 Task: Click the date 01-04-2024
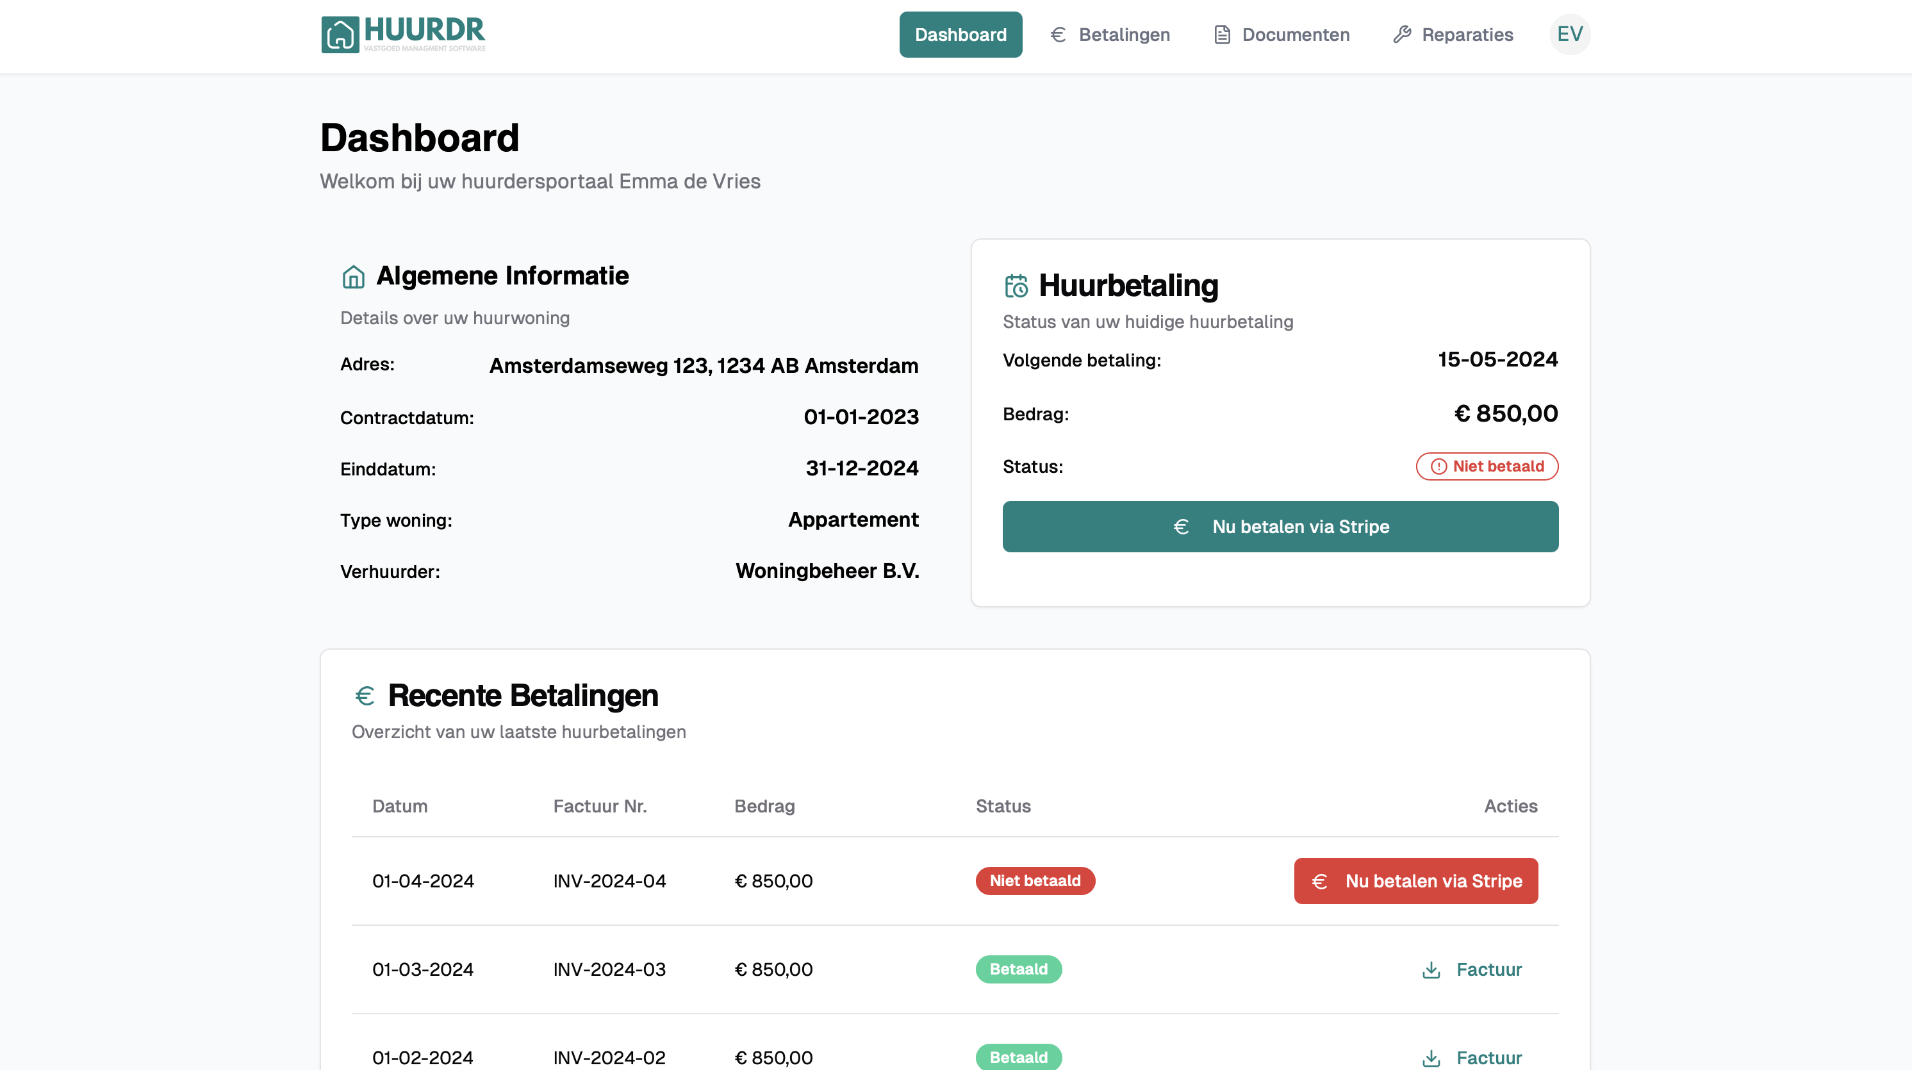pos(423,881)
